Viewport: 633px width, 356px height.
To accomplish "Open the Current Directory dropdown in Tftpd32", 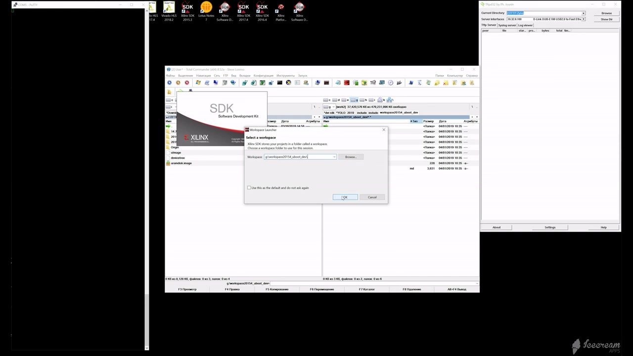I will tap(584, 13).
